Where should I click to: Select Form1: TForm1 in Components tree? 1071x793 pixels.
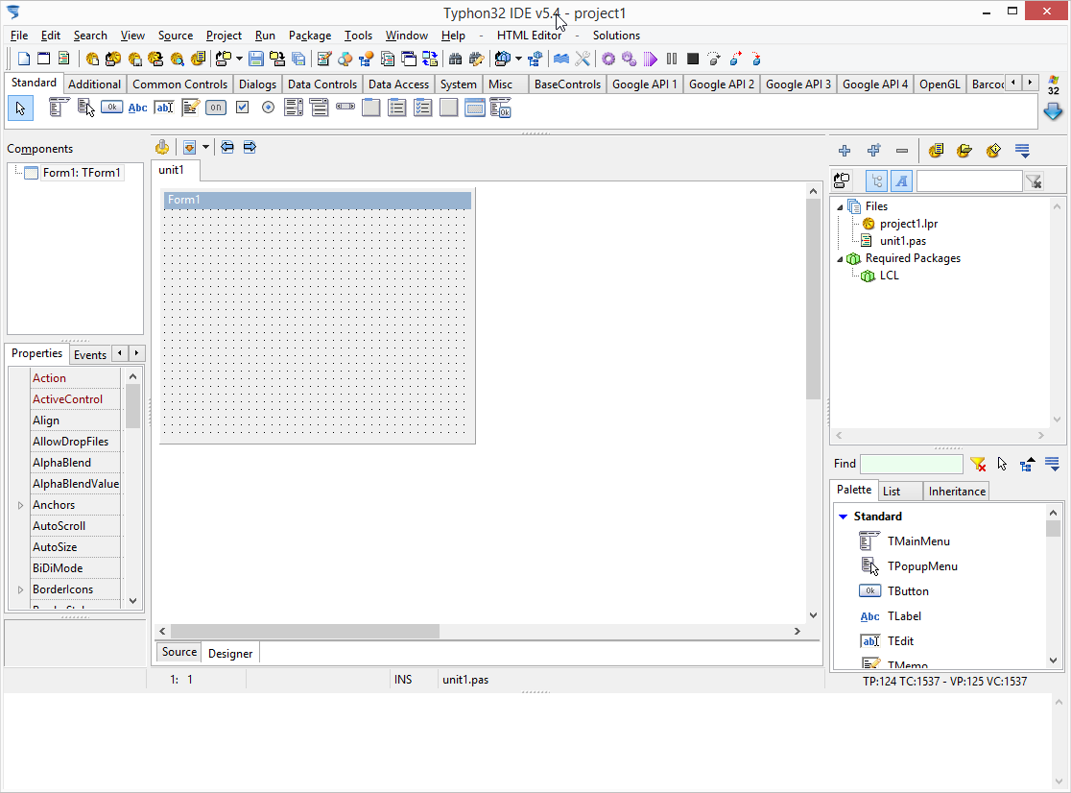tap(82, 173)
